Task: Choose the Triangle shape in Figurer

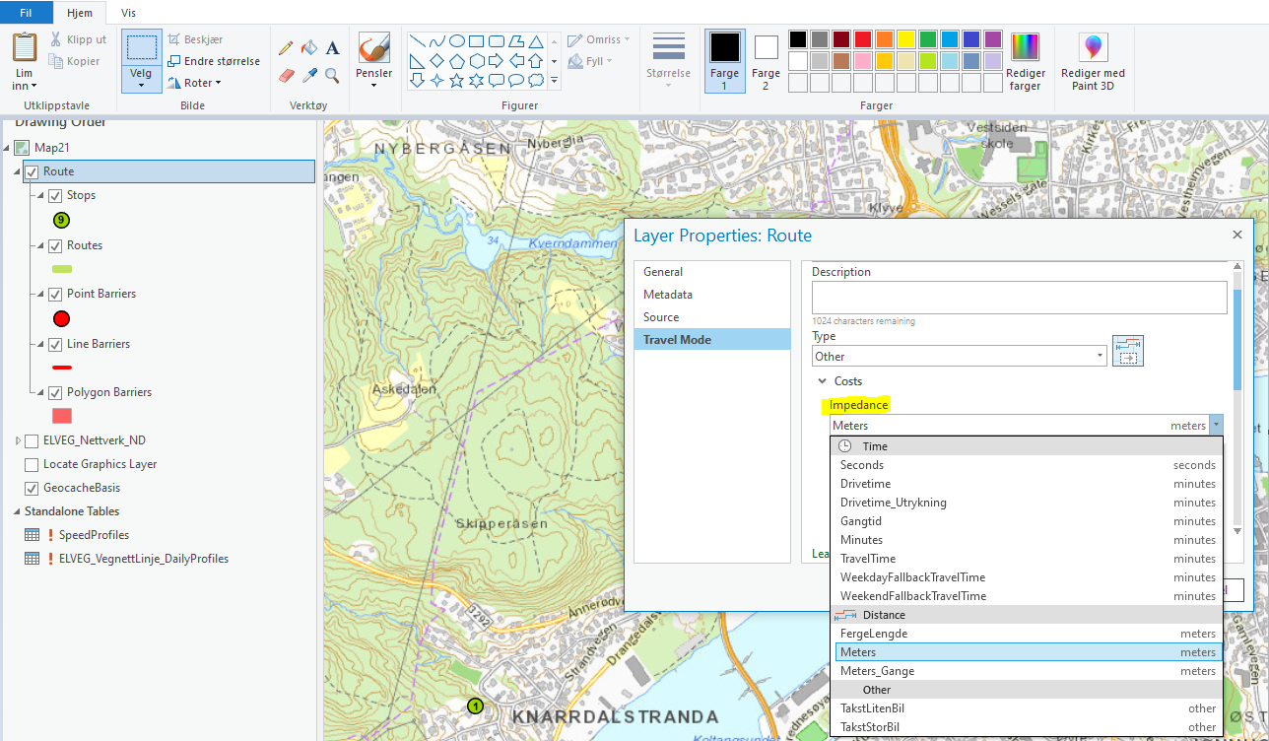Action: (x=536, y=41)
